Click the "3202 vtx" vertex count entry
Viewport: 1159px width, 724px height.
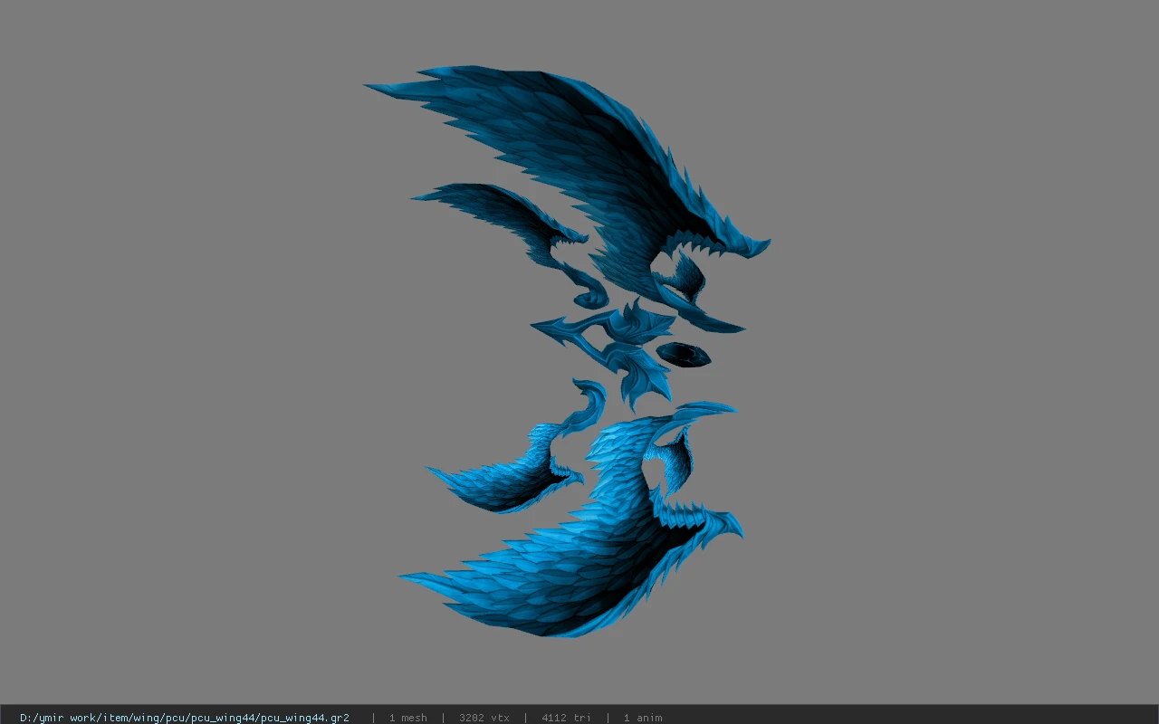click(484, 718)
